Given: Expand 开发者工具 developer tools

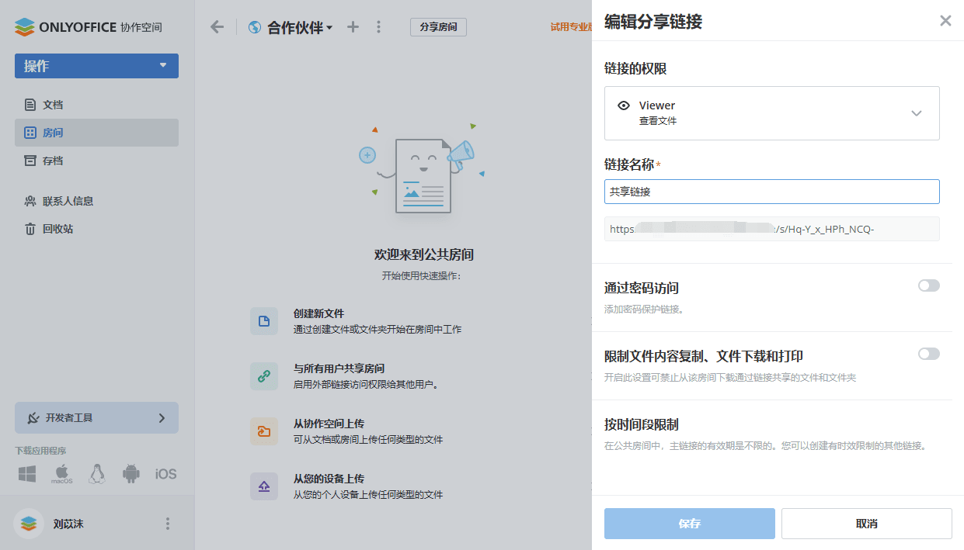Looking at the screenshot, I should coord(96,417).
